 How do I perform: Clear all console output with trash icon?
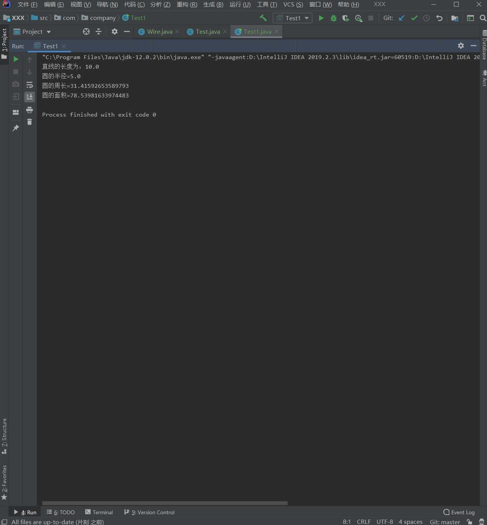[30, 122]
